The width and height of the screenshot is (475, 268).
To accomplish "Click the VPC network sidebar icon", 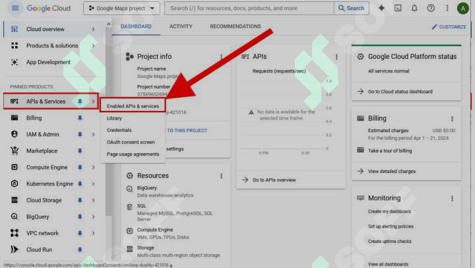I will pos(15,233).
